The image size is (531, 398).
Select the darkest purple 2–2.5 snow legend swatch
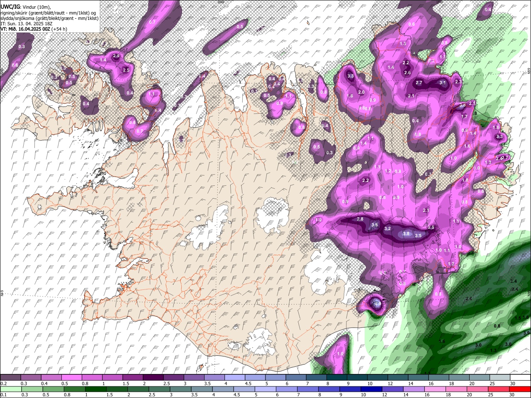click(153, 377)
